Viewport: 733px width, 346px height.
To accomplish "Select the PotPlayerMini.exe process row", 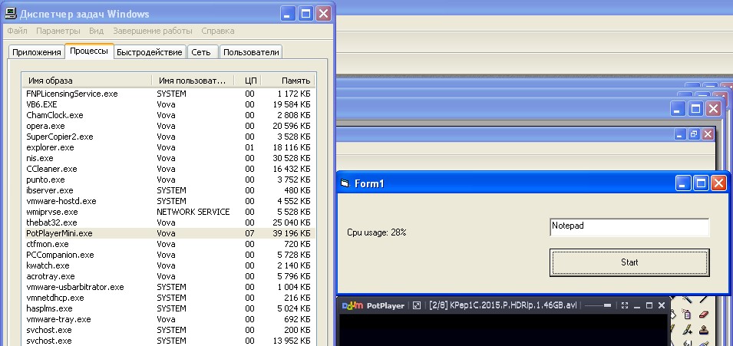I will [59, 233].
